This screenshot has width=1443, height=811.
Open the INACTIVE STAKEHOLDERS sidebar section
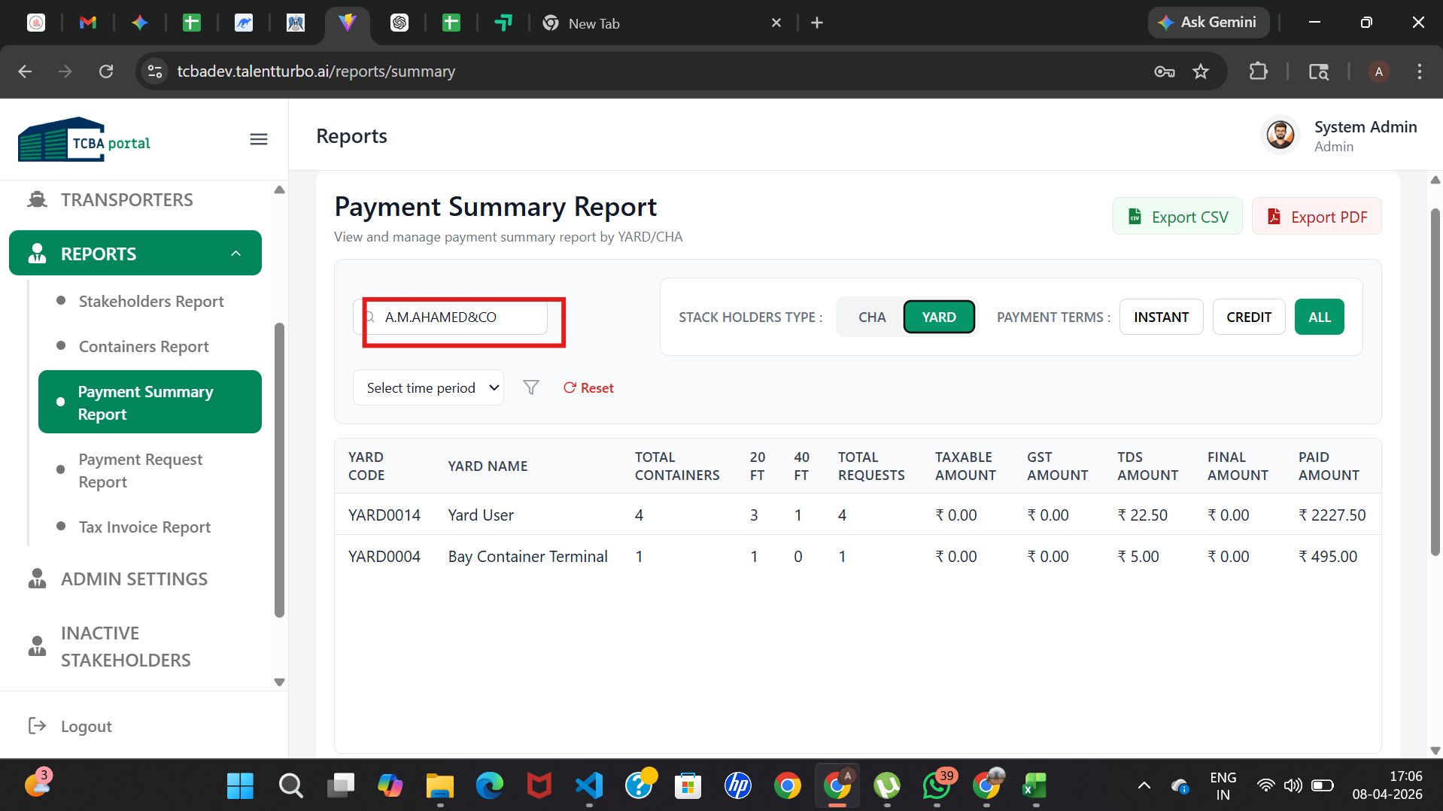pos(126,646)
